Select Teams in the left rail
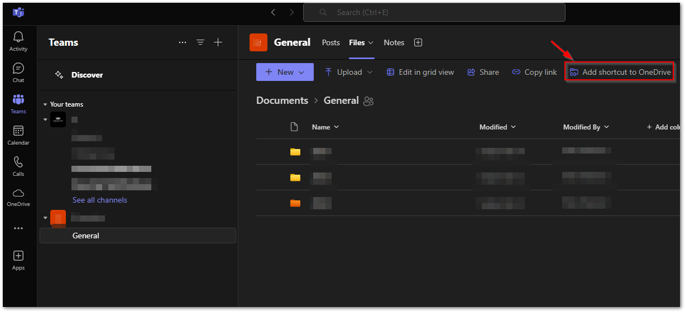 pyautogui.click(x=18, y=104)
